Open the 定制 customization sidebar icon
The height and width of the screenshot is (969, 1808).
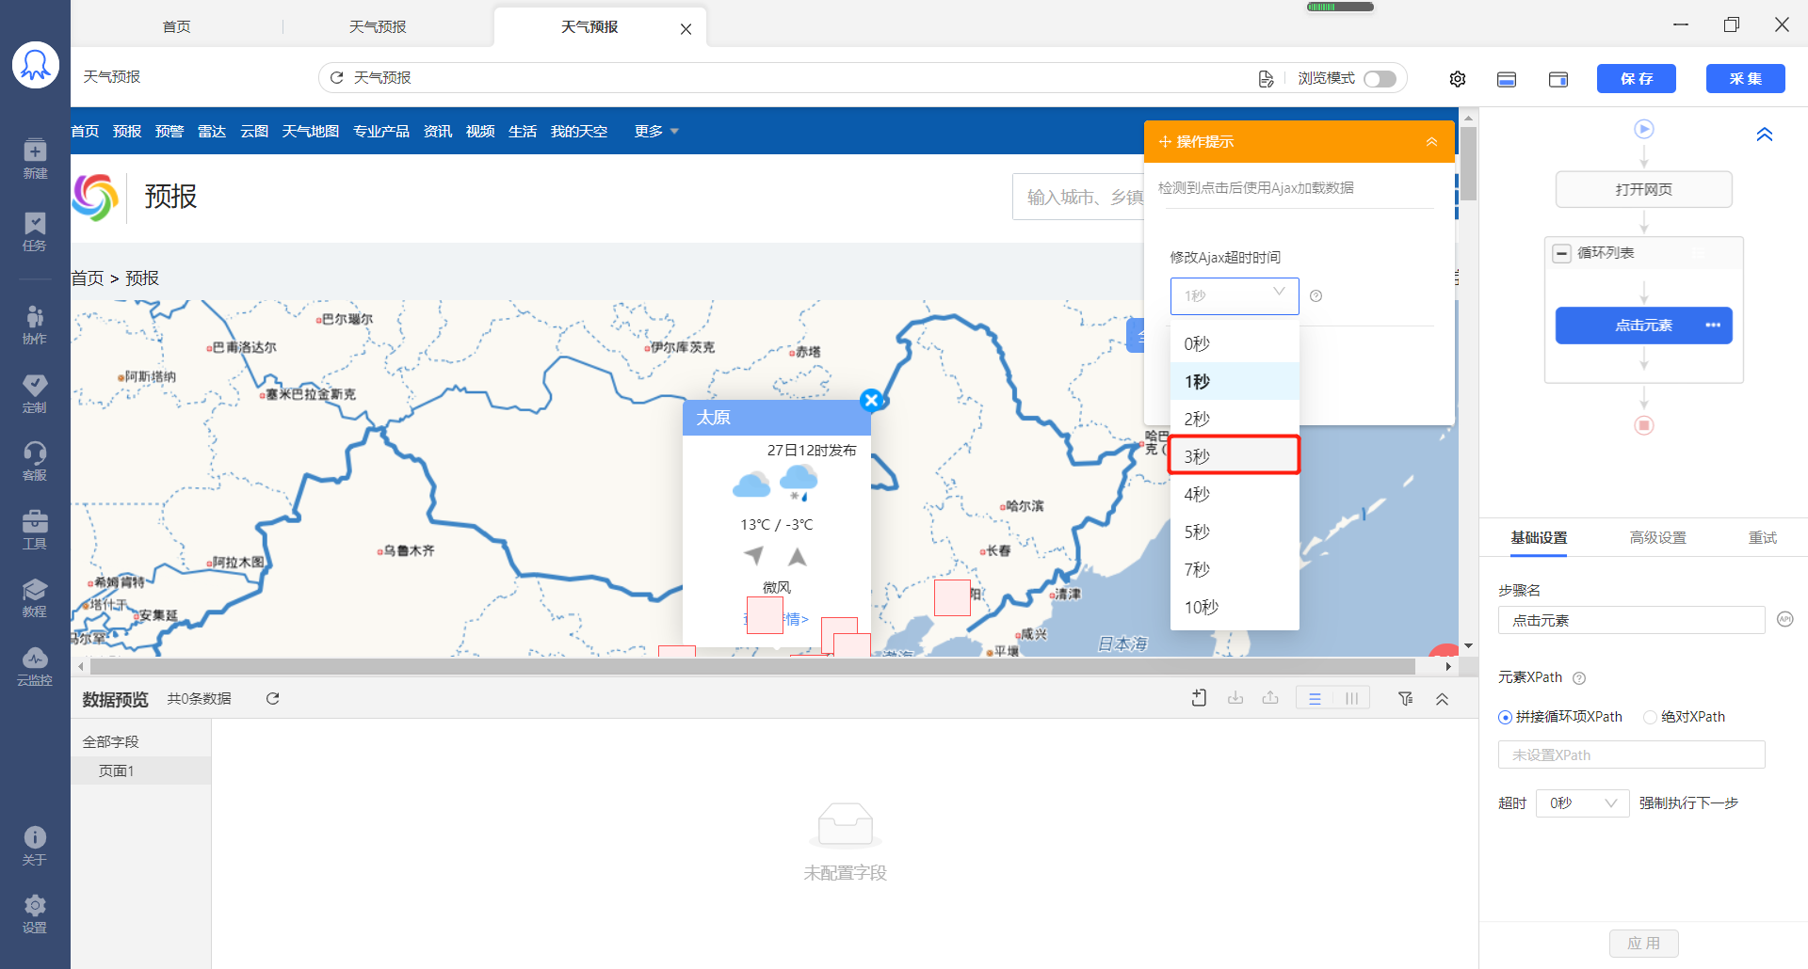click(35, 393)
